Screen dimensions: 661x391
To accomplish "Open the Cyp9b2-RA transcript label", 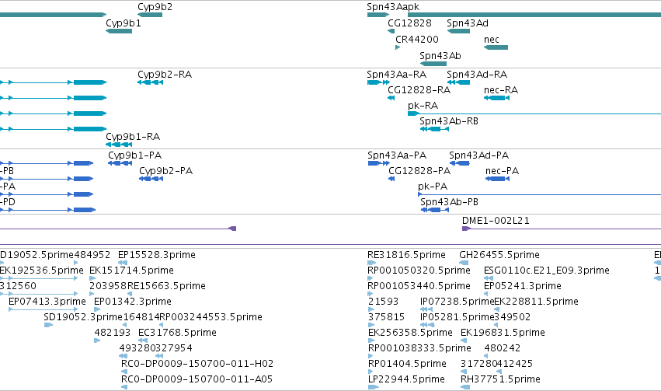I will click(165, 75).
